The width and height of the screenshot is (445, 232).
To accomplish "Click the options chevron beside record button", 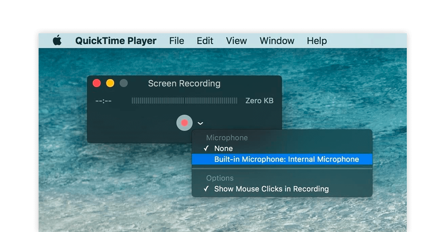I will click(200, 123).
